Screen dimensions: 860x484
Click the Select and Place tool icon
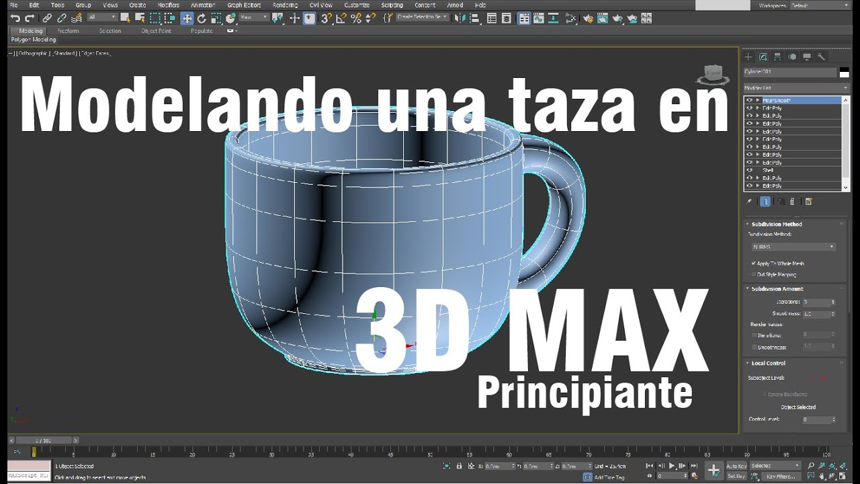[x=231, y=18]
